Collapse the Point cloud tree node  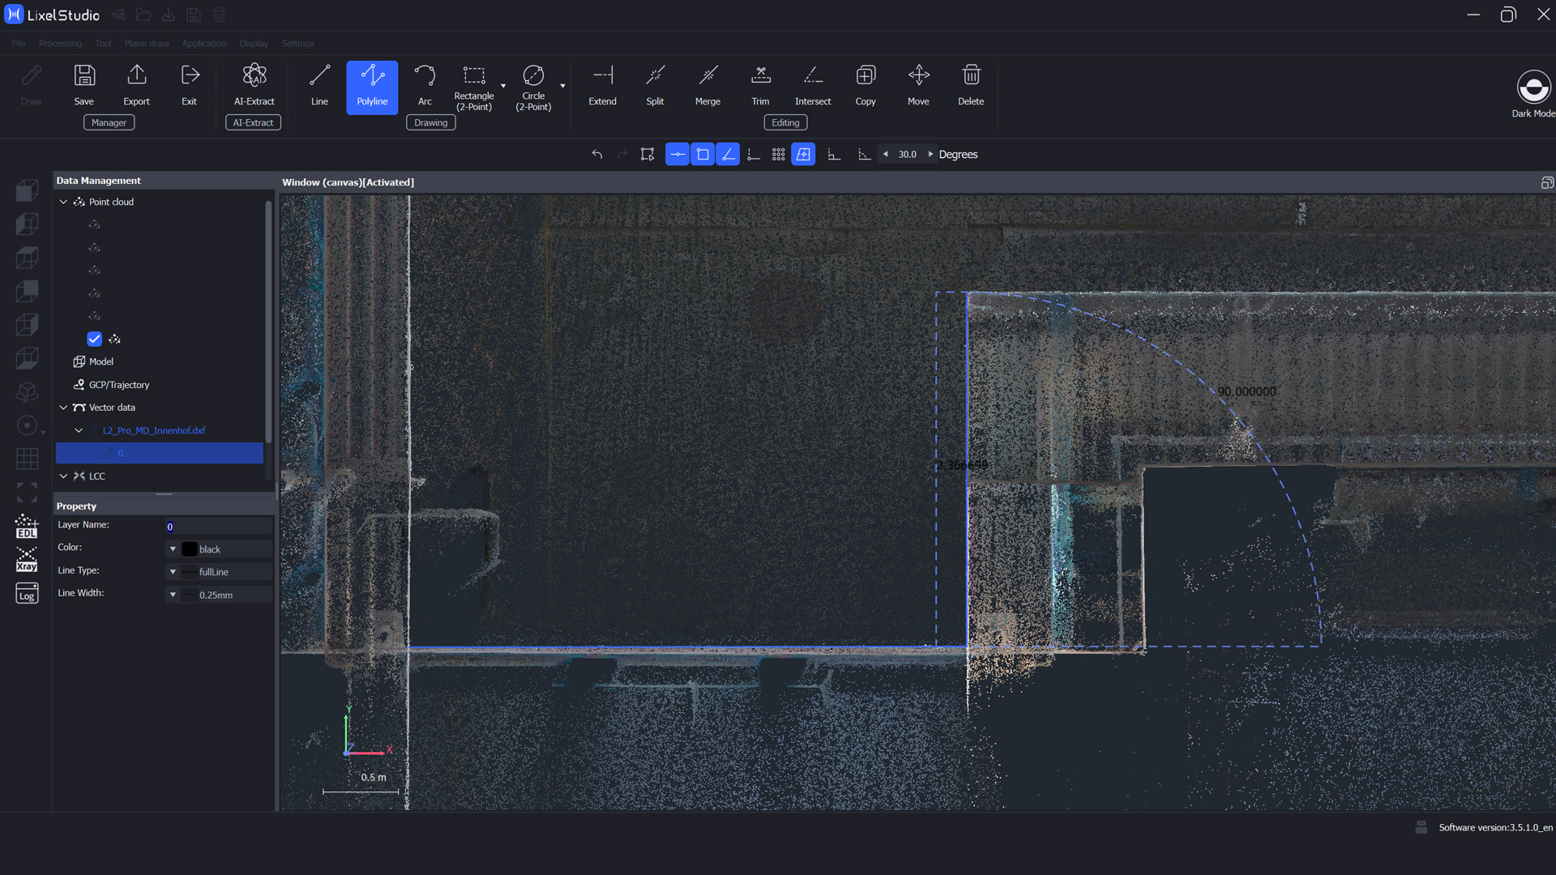pyautogui.click(x=63, y=202)
